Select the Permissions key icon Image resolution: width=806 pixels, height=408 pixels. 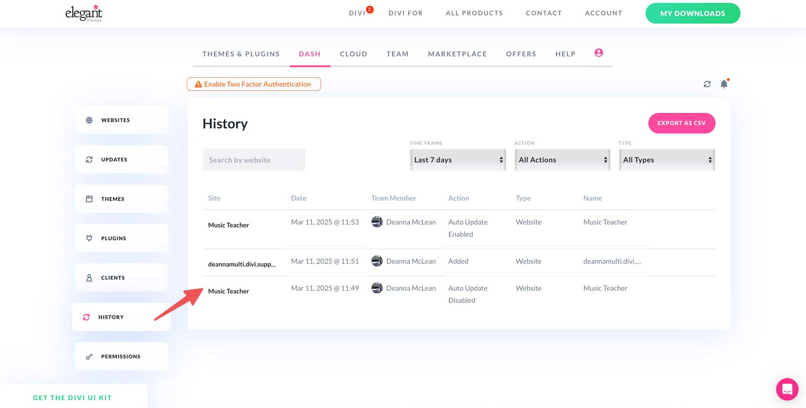click(x=90, y=356)
